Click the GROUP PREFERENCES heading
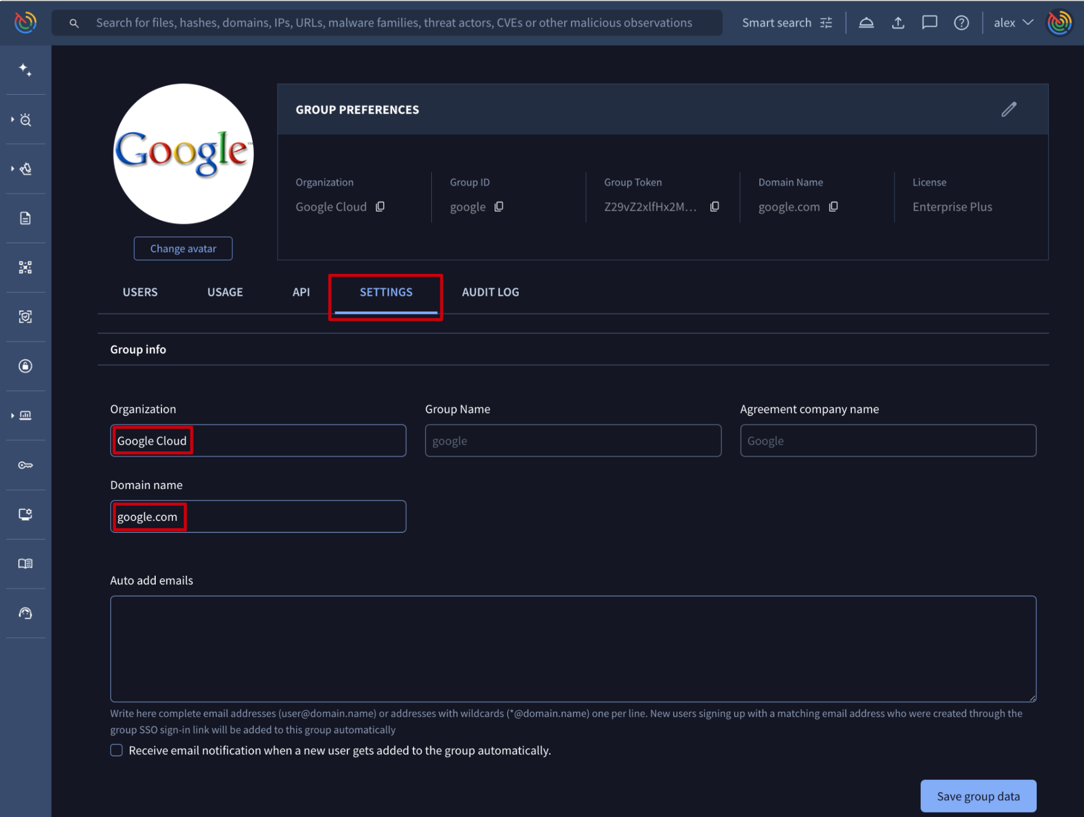1084x817 pixels. point(357,110)
